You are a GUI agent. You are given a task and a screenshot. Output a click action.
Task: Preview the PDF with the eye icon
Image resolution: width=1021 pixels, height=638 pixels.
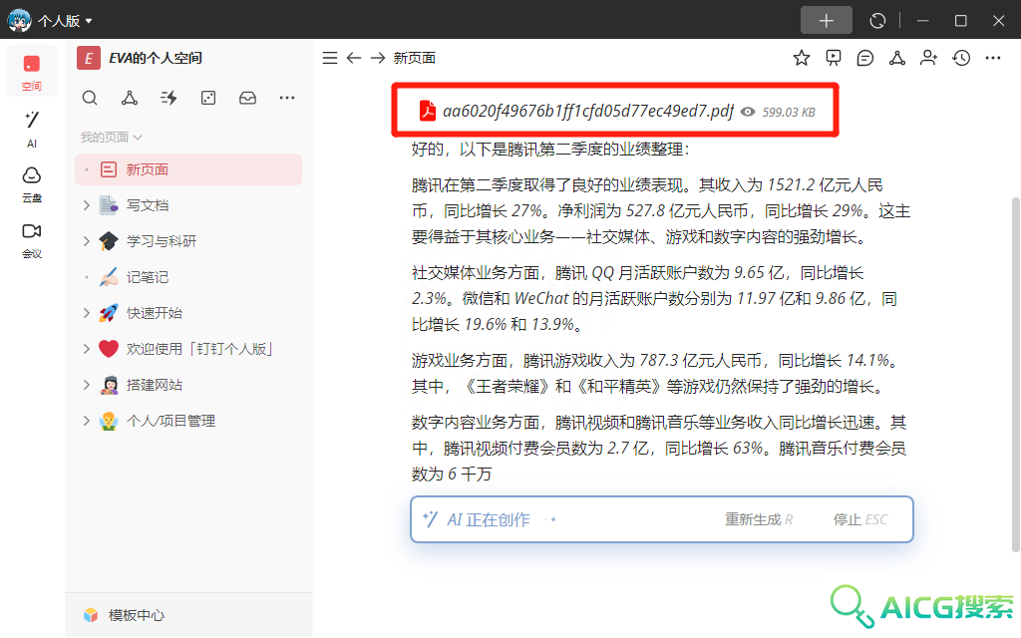tap(748, 112)
